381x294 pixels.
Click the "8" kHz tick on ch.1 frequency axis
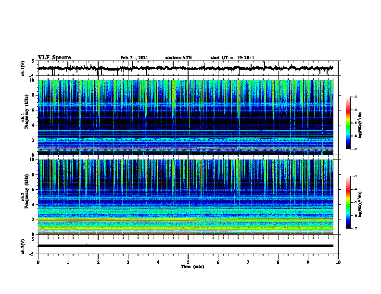tap(34, 95)
